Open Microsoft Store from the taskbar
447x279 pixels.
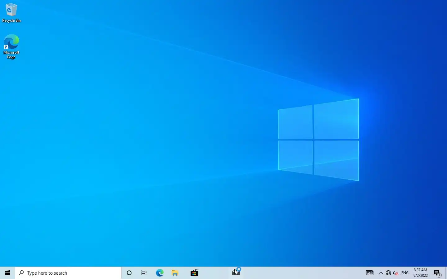pos(194,273)
